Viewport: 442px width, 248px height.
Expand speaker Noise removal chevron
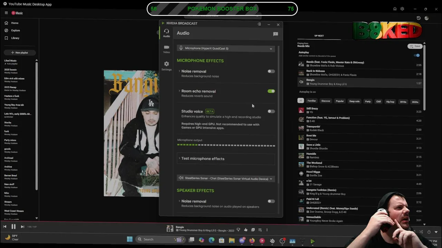179,201
